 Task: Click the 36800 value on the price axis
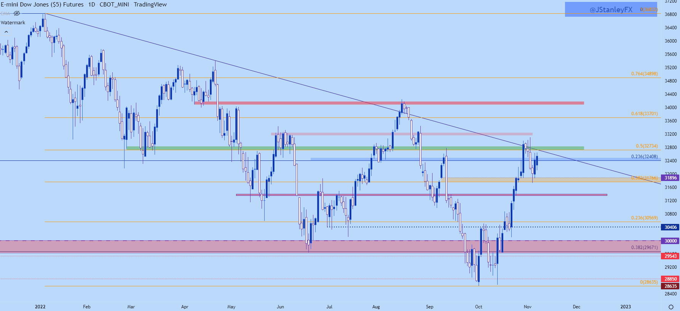point(670,14)
